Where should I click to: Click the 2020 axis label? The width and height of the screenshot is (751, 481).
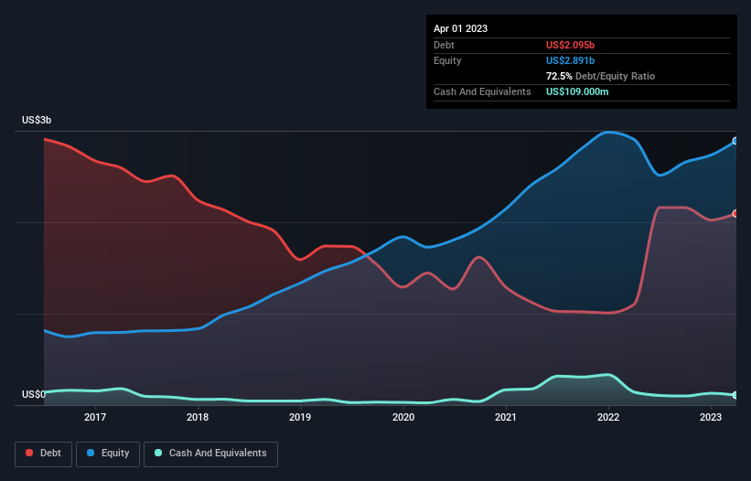403,417
